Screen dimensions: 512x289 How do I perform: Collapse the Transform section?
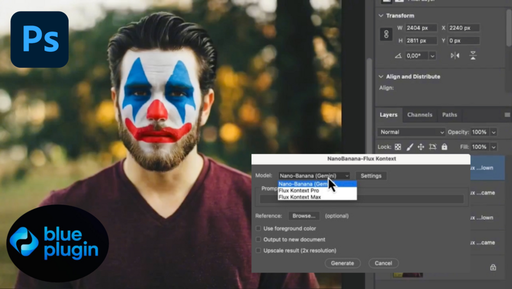381,16
